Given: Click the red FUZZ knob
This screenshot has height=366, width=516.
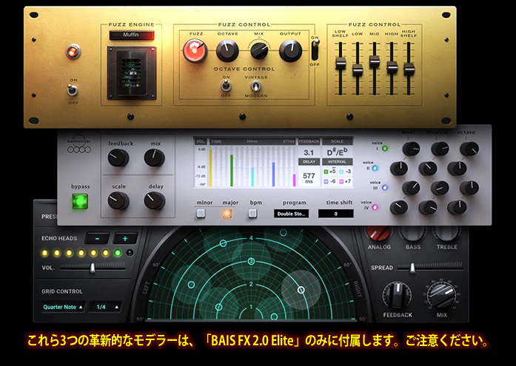Looking at the screenshot, I should click(195, 50).
